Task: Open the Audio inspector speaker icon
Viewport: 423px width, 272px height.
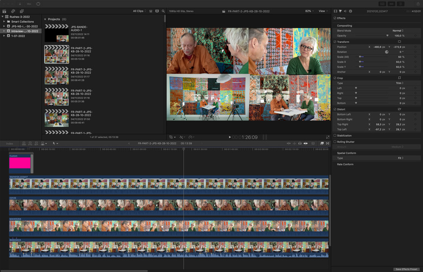Action: pos(345,11)
